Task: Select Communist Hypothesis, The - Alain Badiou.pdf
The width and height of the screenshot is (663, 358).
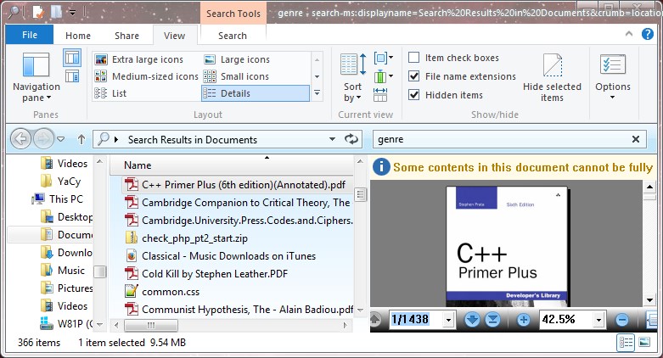Action: pos(237,310)
